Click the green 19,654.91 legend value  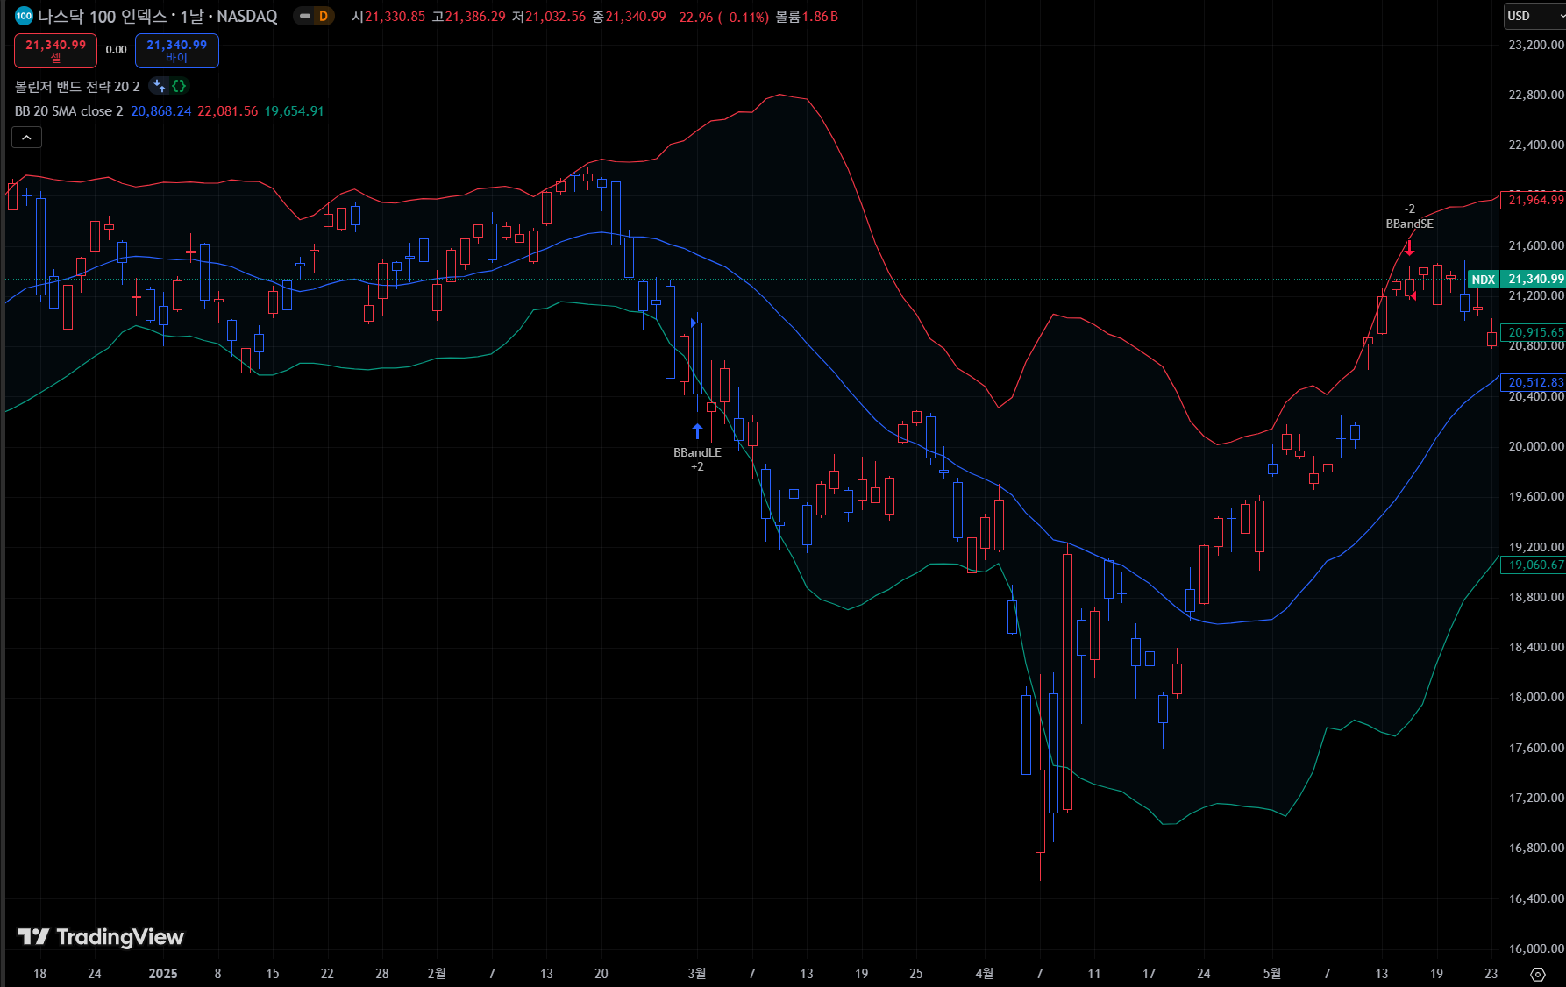coord(294,111)
